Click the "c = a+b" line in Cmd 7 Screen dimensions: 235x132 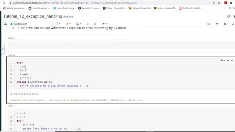(29, 125)
